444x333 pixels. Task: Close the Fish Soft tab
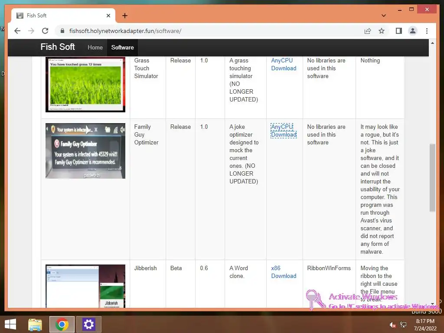tap(108, 16)
